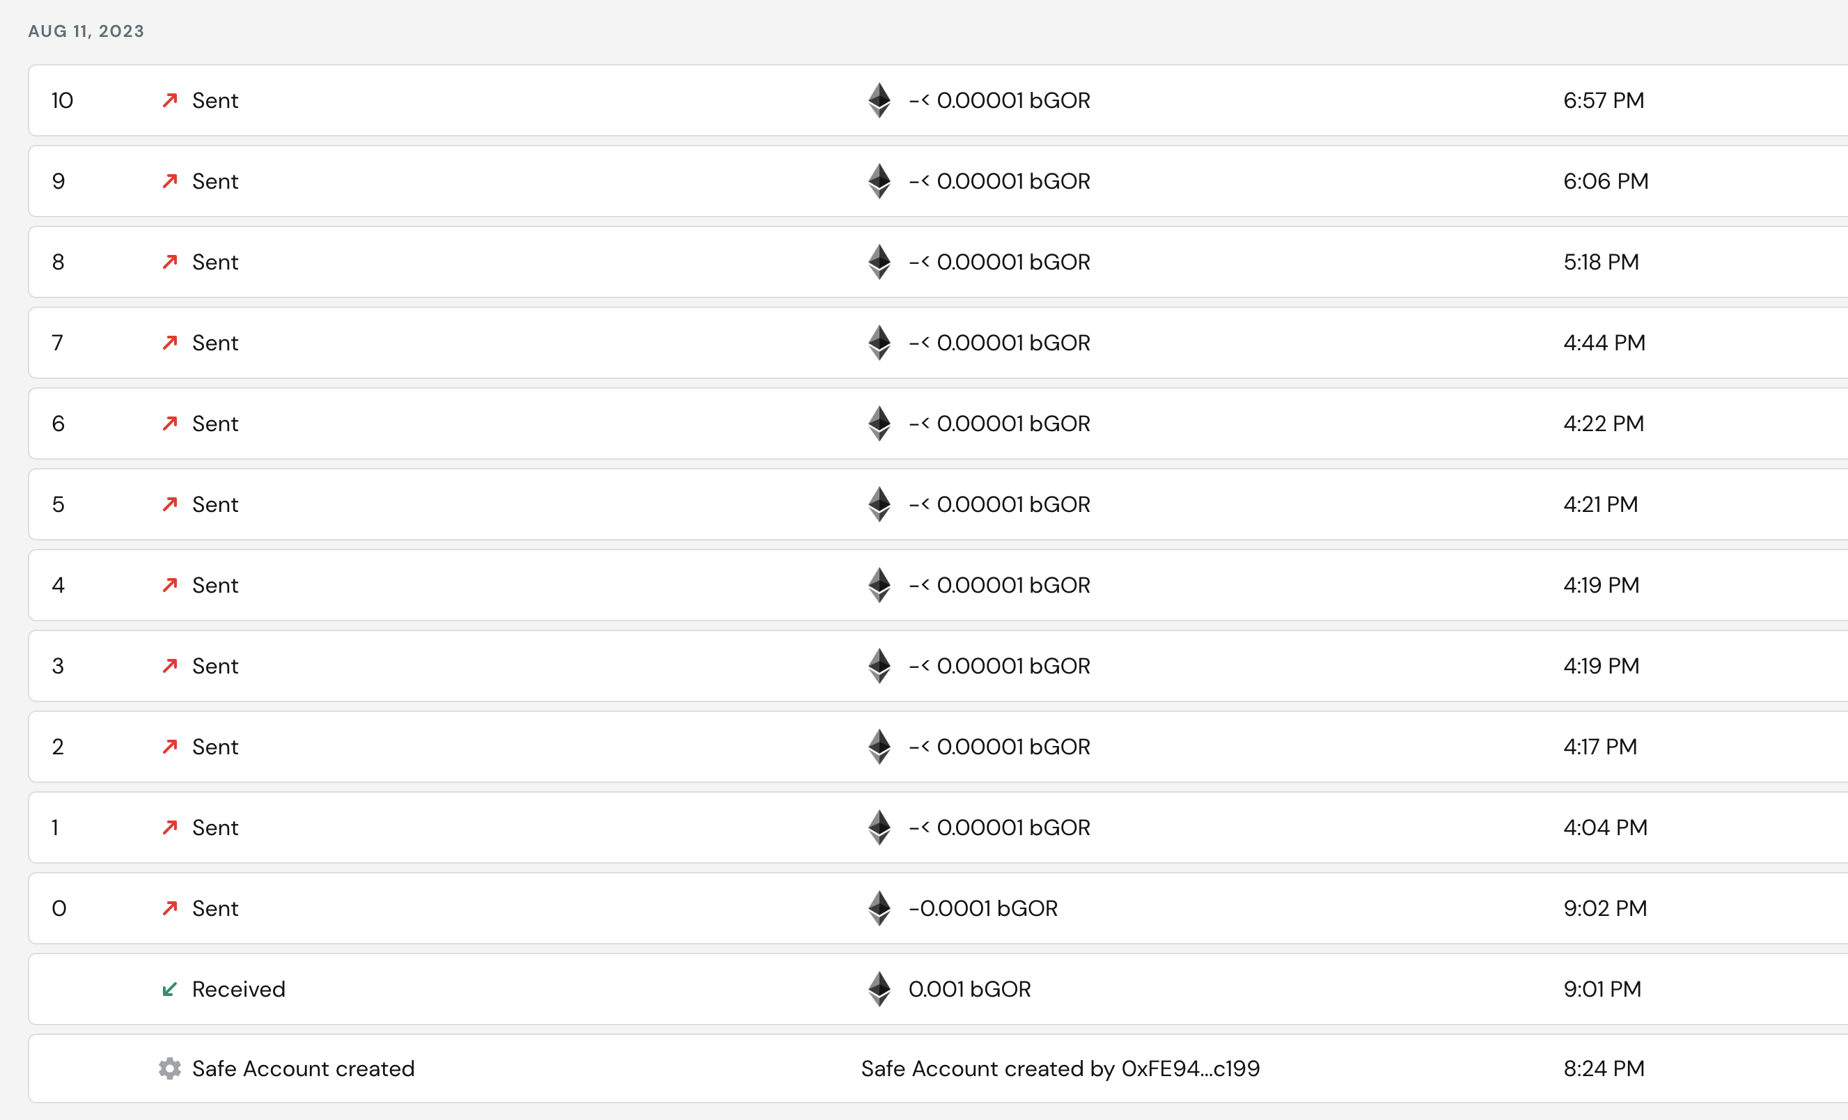1848x1120 pixels.
Task: Click nonce number 10
Action: (62, 100)
